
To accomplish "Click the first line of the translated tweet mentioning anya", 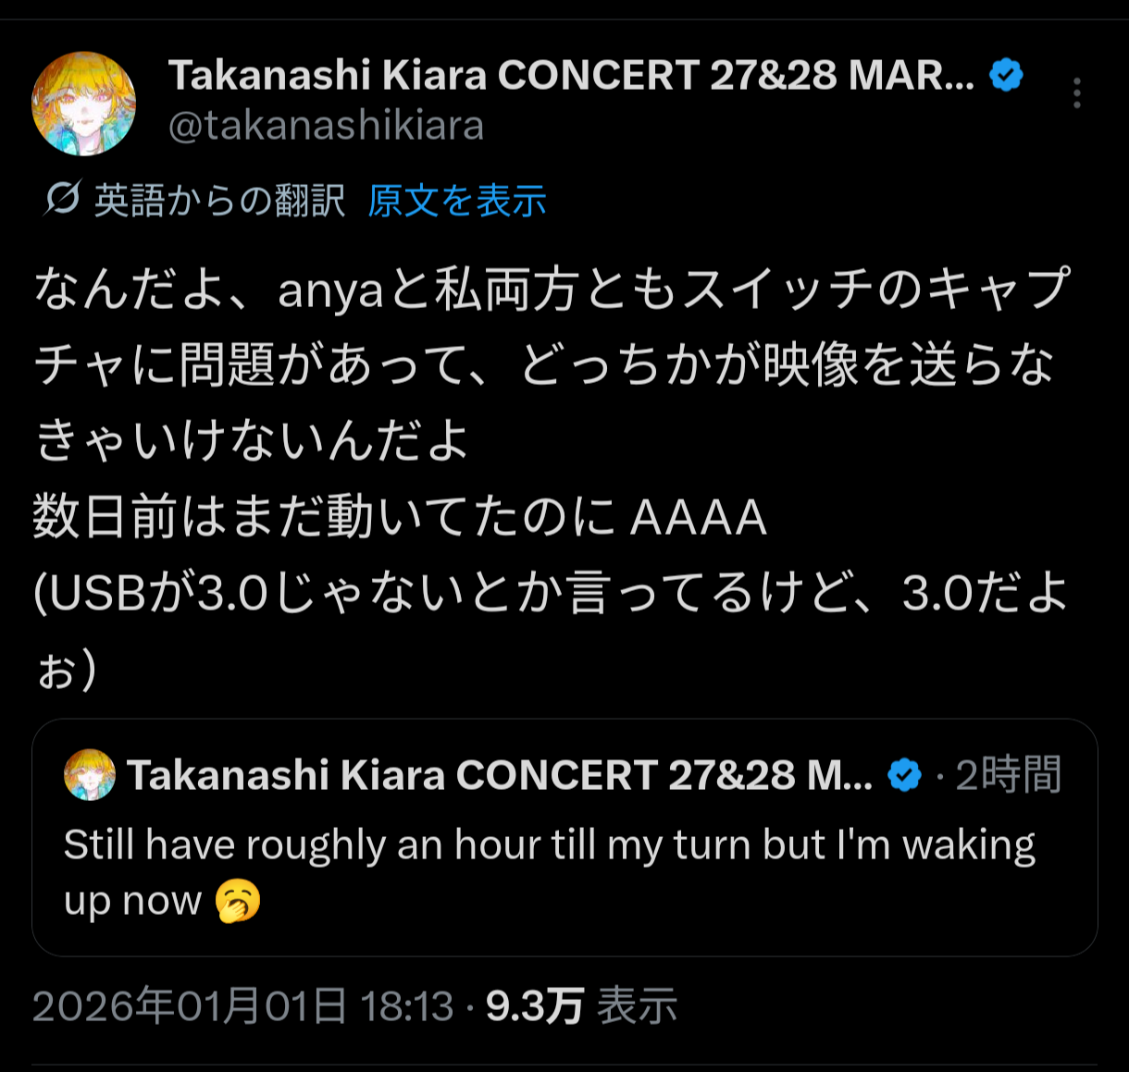I will pyautogui.click(x=552, y=290).
